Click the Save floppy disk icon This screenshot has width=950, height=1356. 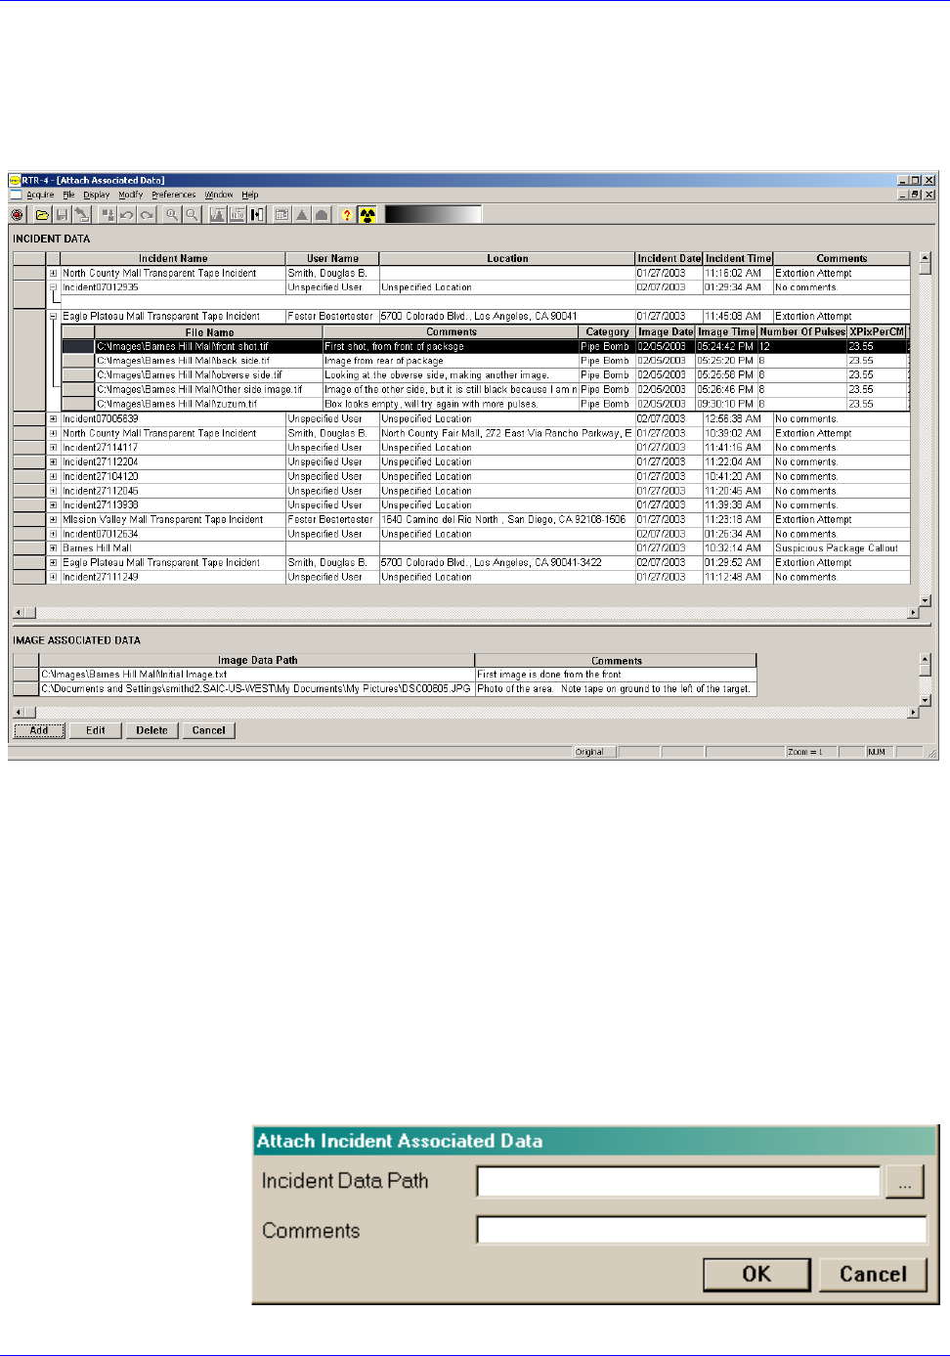(x=62, y=215)
